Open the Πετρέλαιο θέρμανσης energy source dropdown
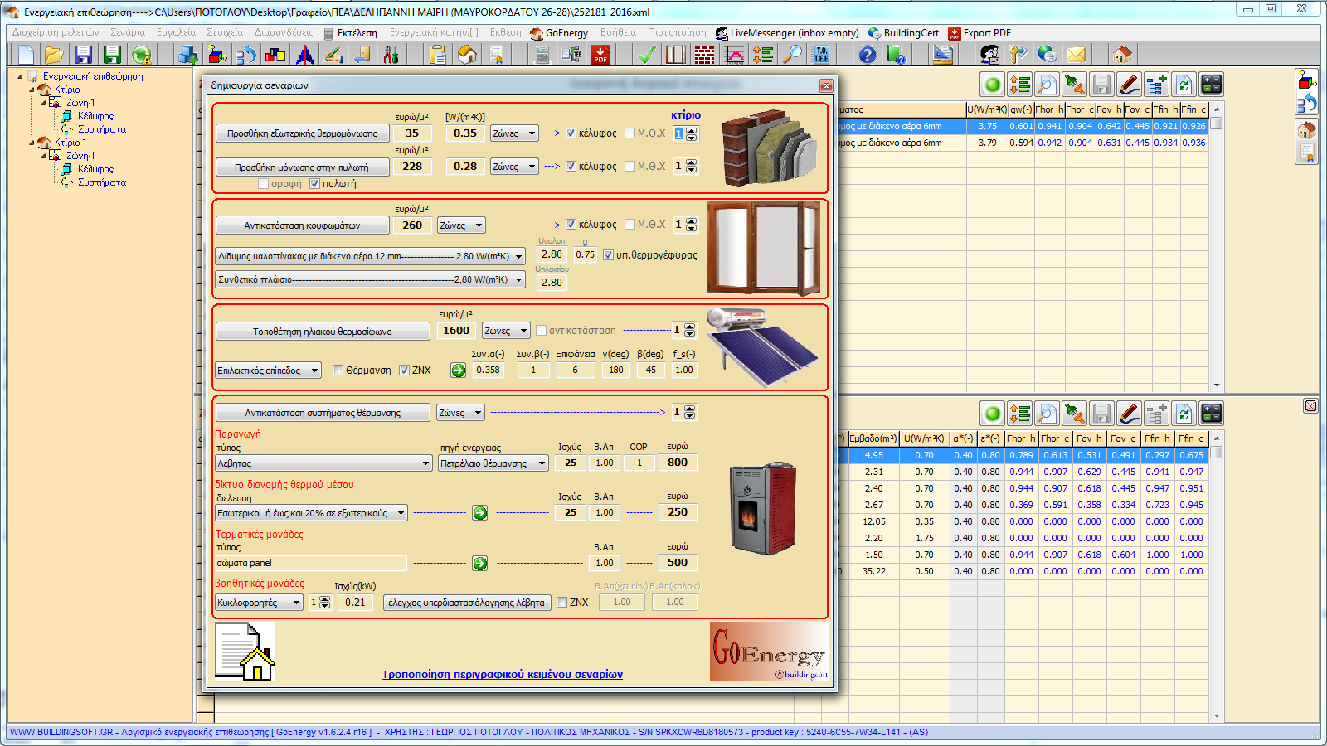This screenshot has height=746, width=1327. click(x=493, y=463)
